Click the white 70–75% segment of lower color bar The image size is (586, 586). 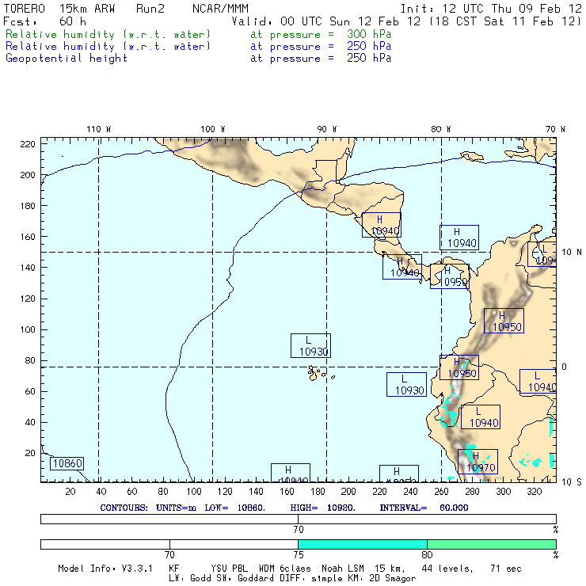pos(234,544)
